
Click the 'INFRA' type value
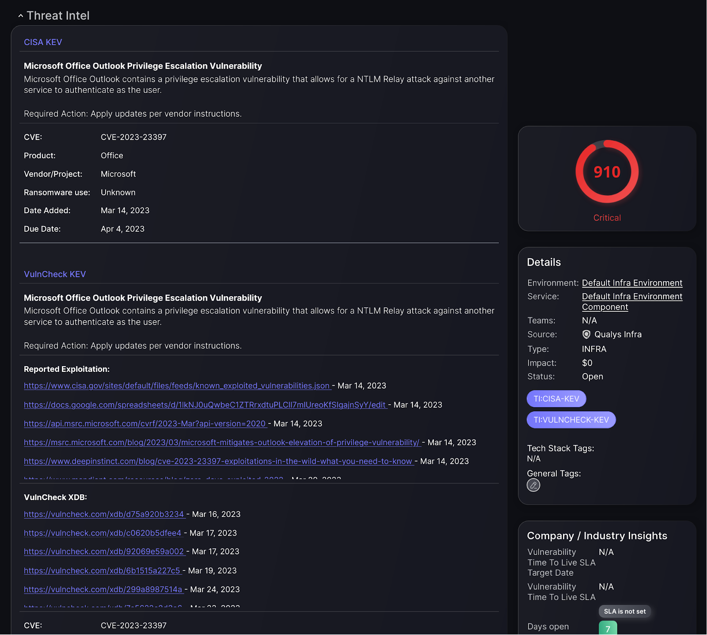(x=594, y=349)
